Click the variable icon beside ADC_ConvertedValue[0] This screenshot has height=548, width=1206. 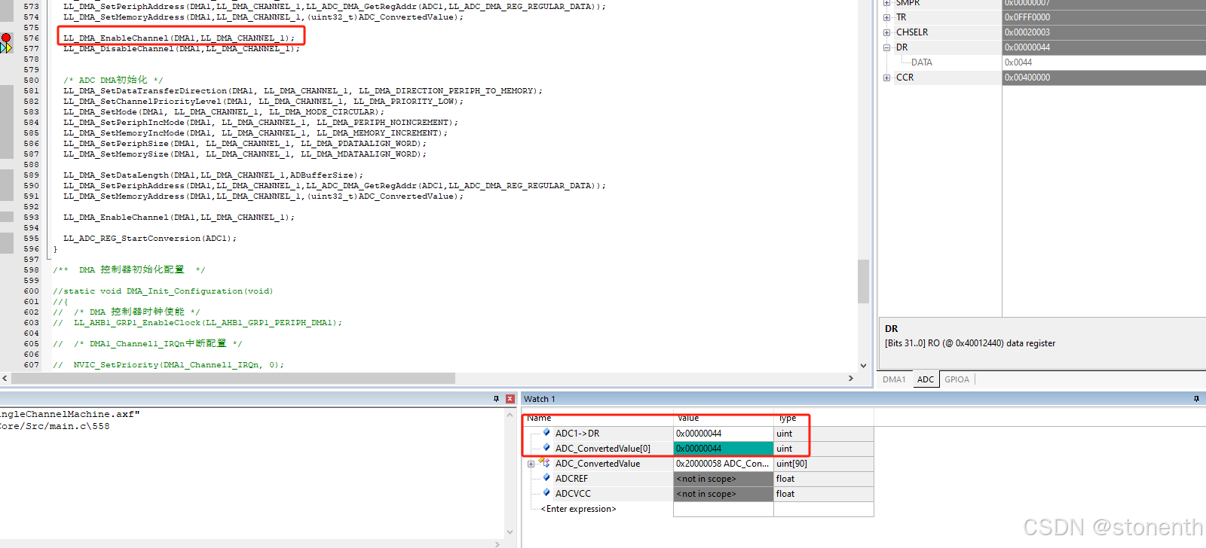point(546,448)
